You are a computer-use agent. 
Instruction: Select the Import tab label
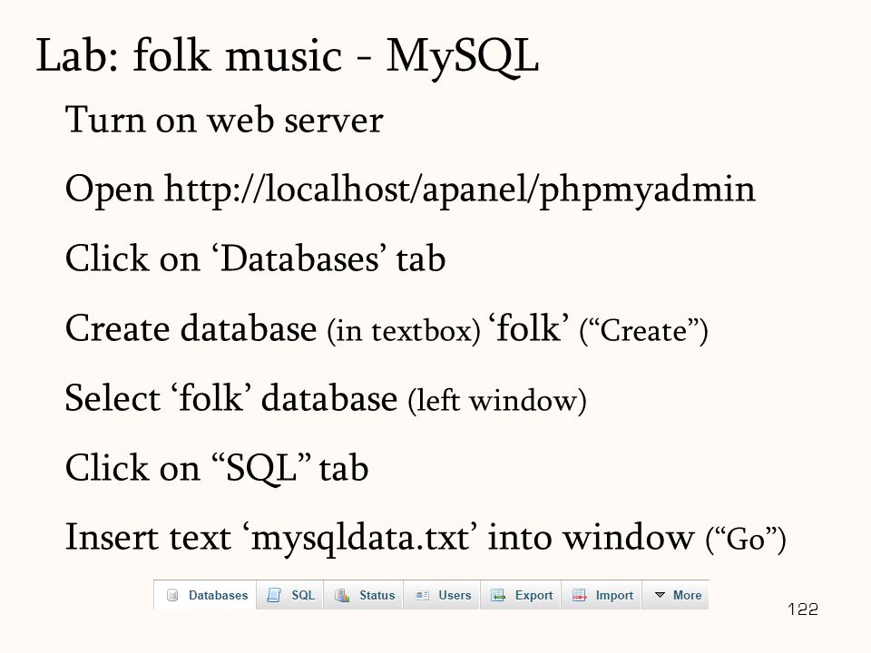(x=614, y=595)
